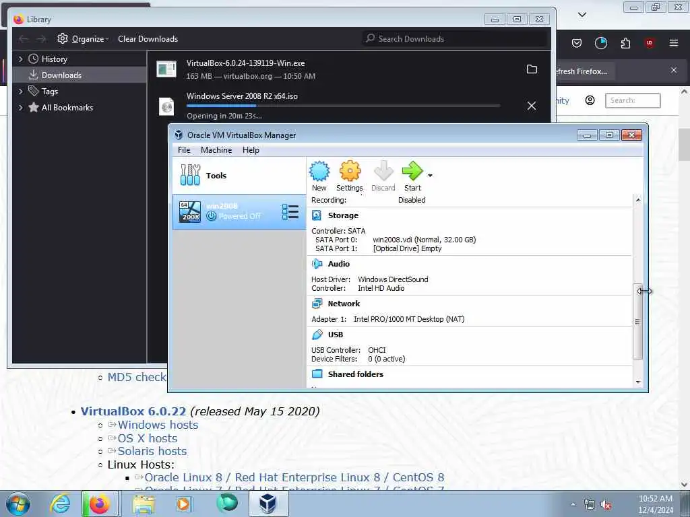The height and width of the screenshot is (517, 690).
Task: Close the Refresh Firefox notification bar
Action: click(674, 70)
